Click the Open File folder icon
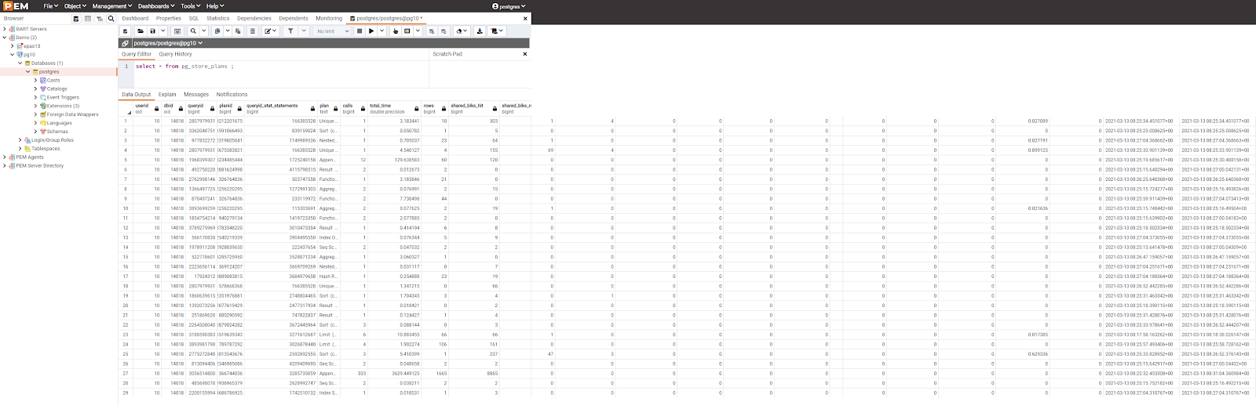 click(x=141, y=31)
